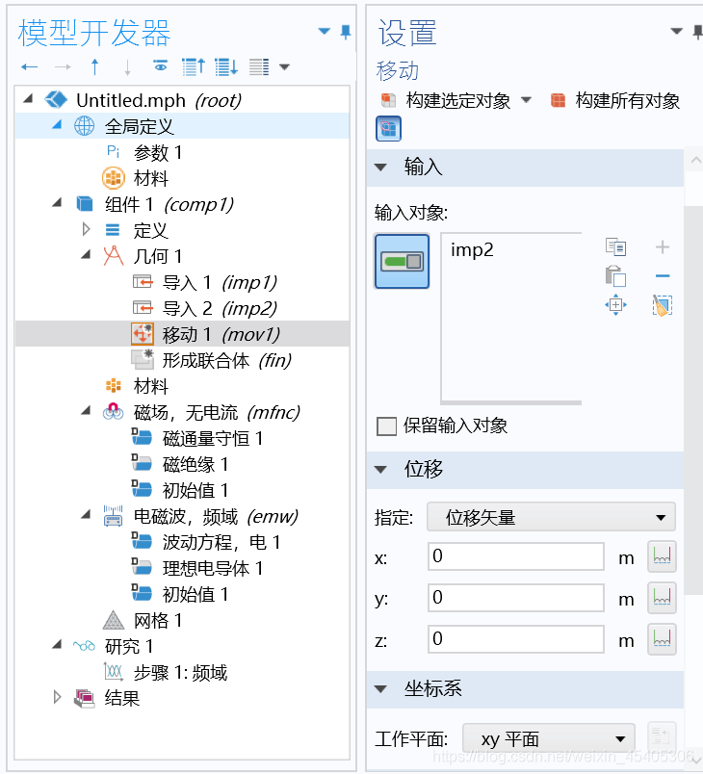The image size is (703, 774).
Task: Collapse the 输入 section
Action: pos(380,168)
